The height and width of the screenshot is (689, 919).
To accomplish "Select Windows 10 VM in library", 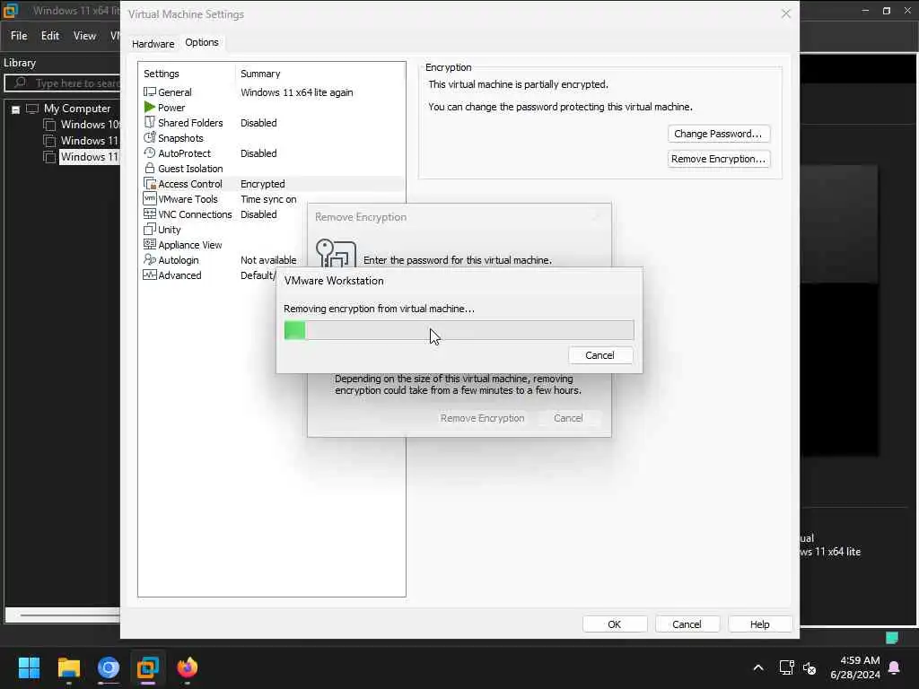I will [x=90, y=124].
